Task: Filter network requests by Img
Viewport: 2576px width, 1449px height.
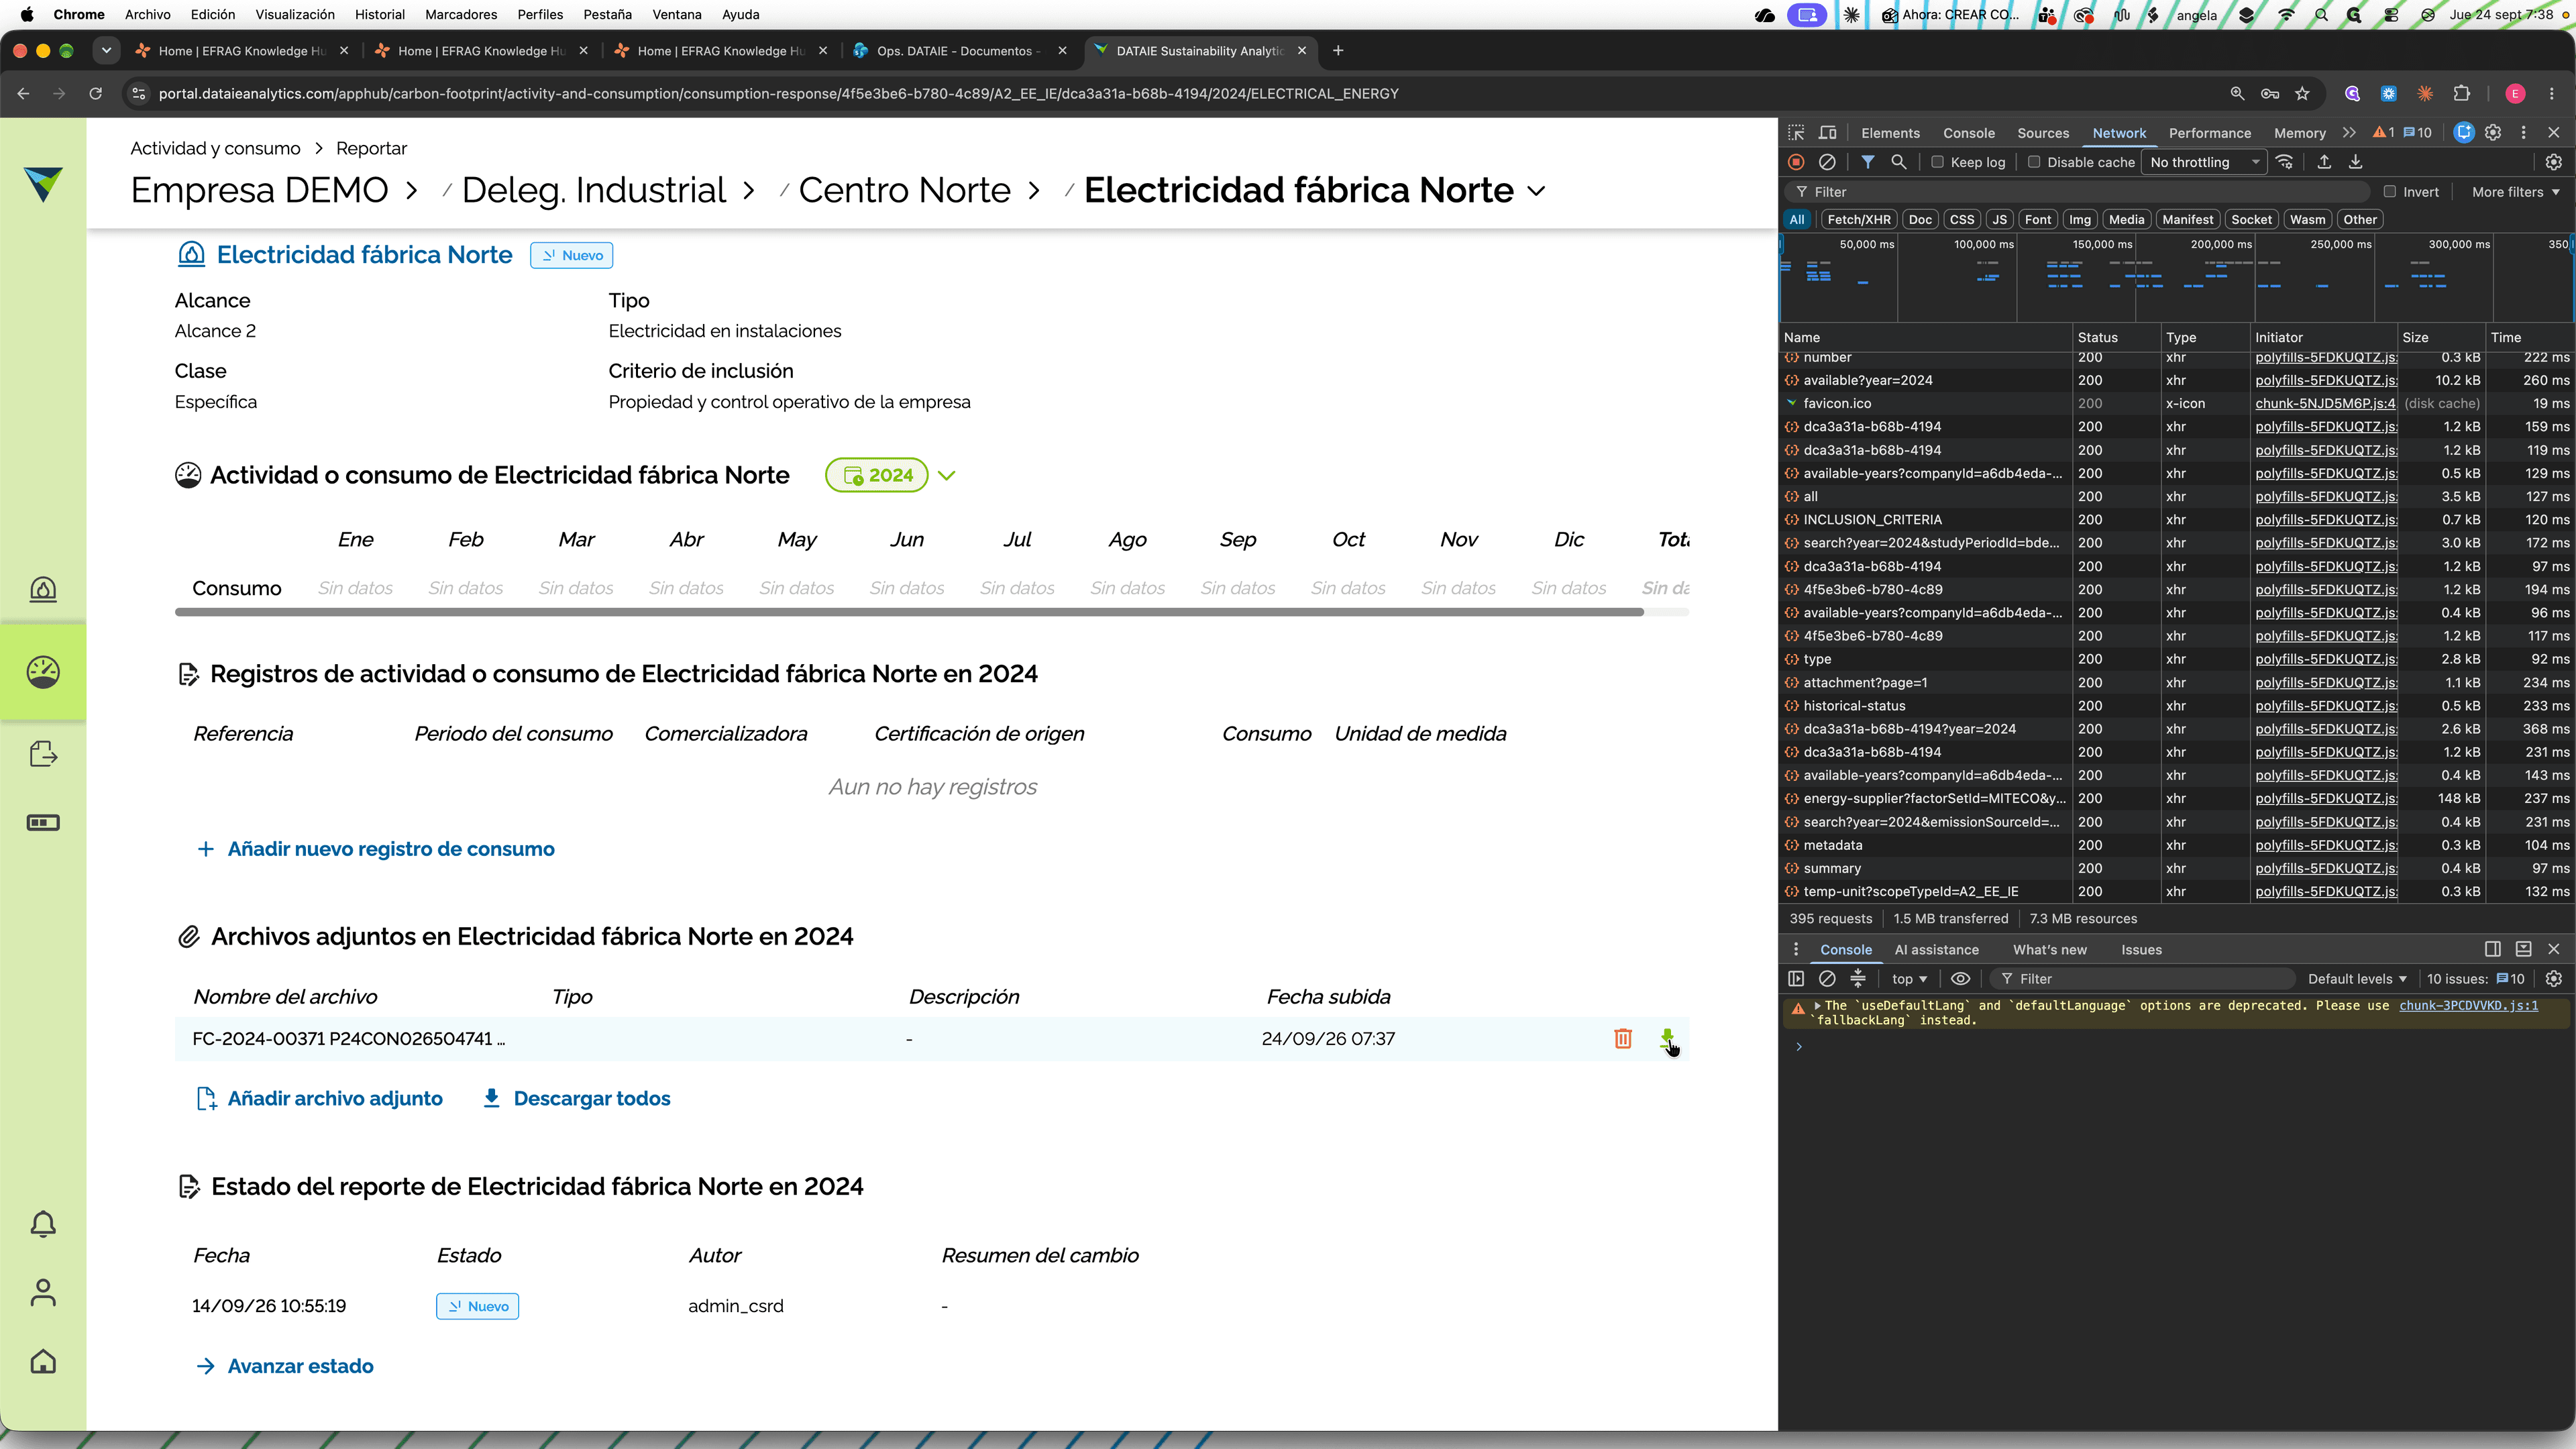Action: (x=2080, y=220)
